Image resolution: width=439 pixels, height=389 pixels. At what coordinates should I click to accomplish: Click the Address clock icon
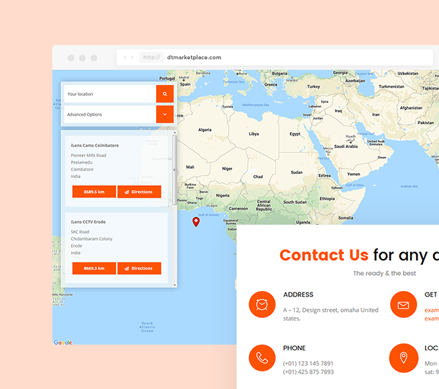point(262,304)
